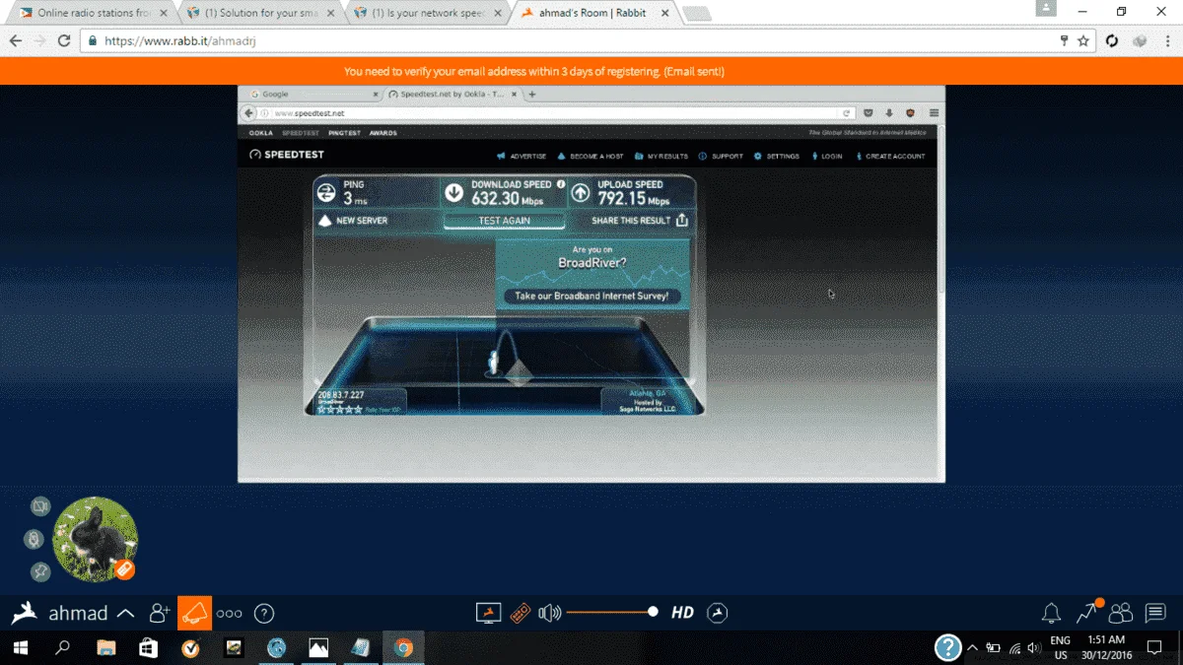Open SUPPORT in Speedtest nav
Screen dimensions: 1183x665
(x=721, y=156)
